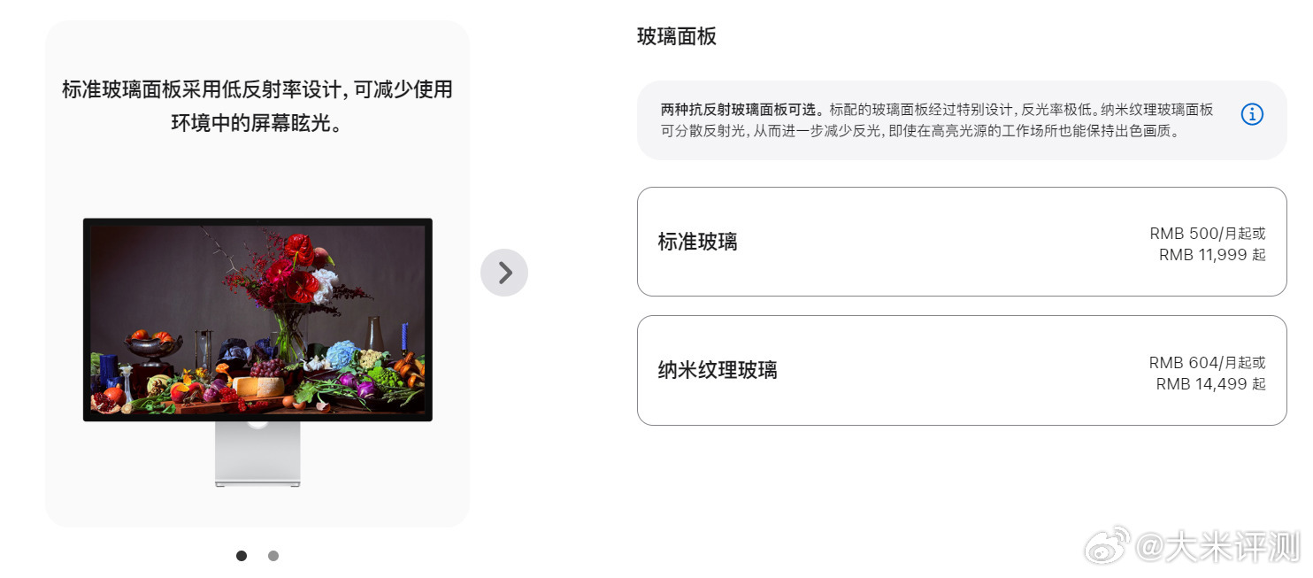Click the @大米评测 watermark text
Image resolution: width=1313 pixels, height=578 pixels.
coord(1217,546)
